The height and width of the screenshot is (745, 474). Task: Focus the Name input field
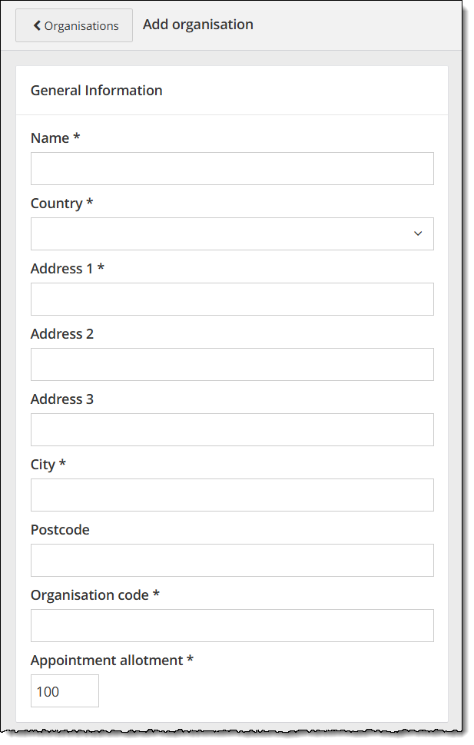click(232, 168)
